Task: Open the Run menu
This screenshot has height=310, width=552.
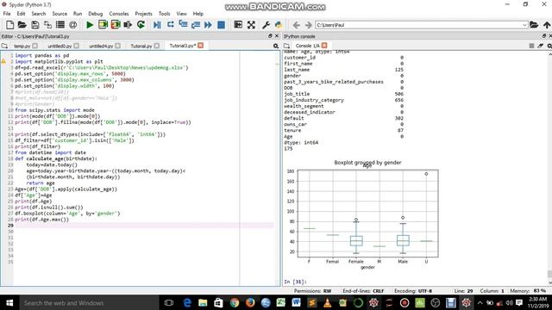Action: pos(78,14)
